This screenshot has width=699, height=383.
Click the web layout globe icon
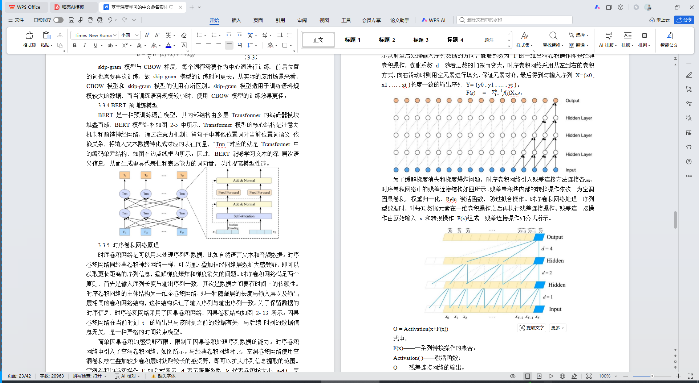pyautogui.click(x=562, y=376)
